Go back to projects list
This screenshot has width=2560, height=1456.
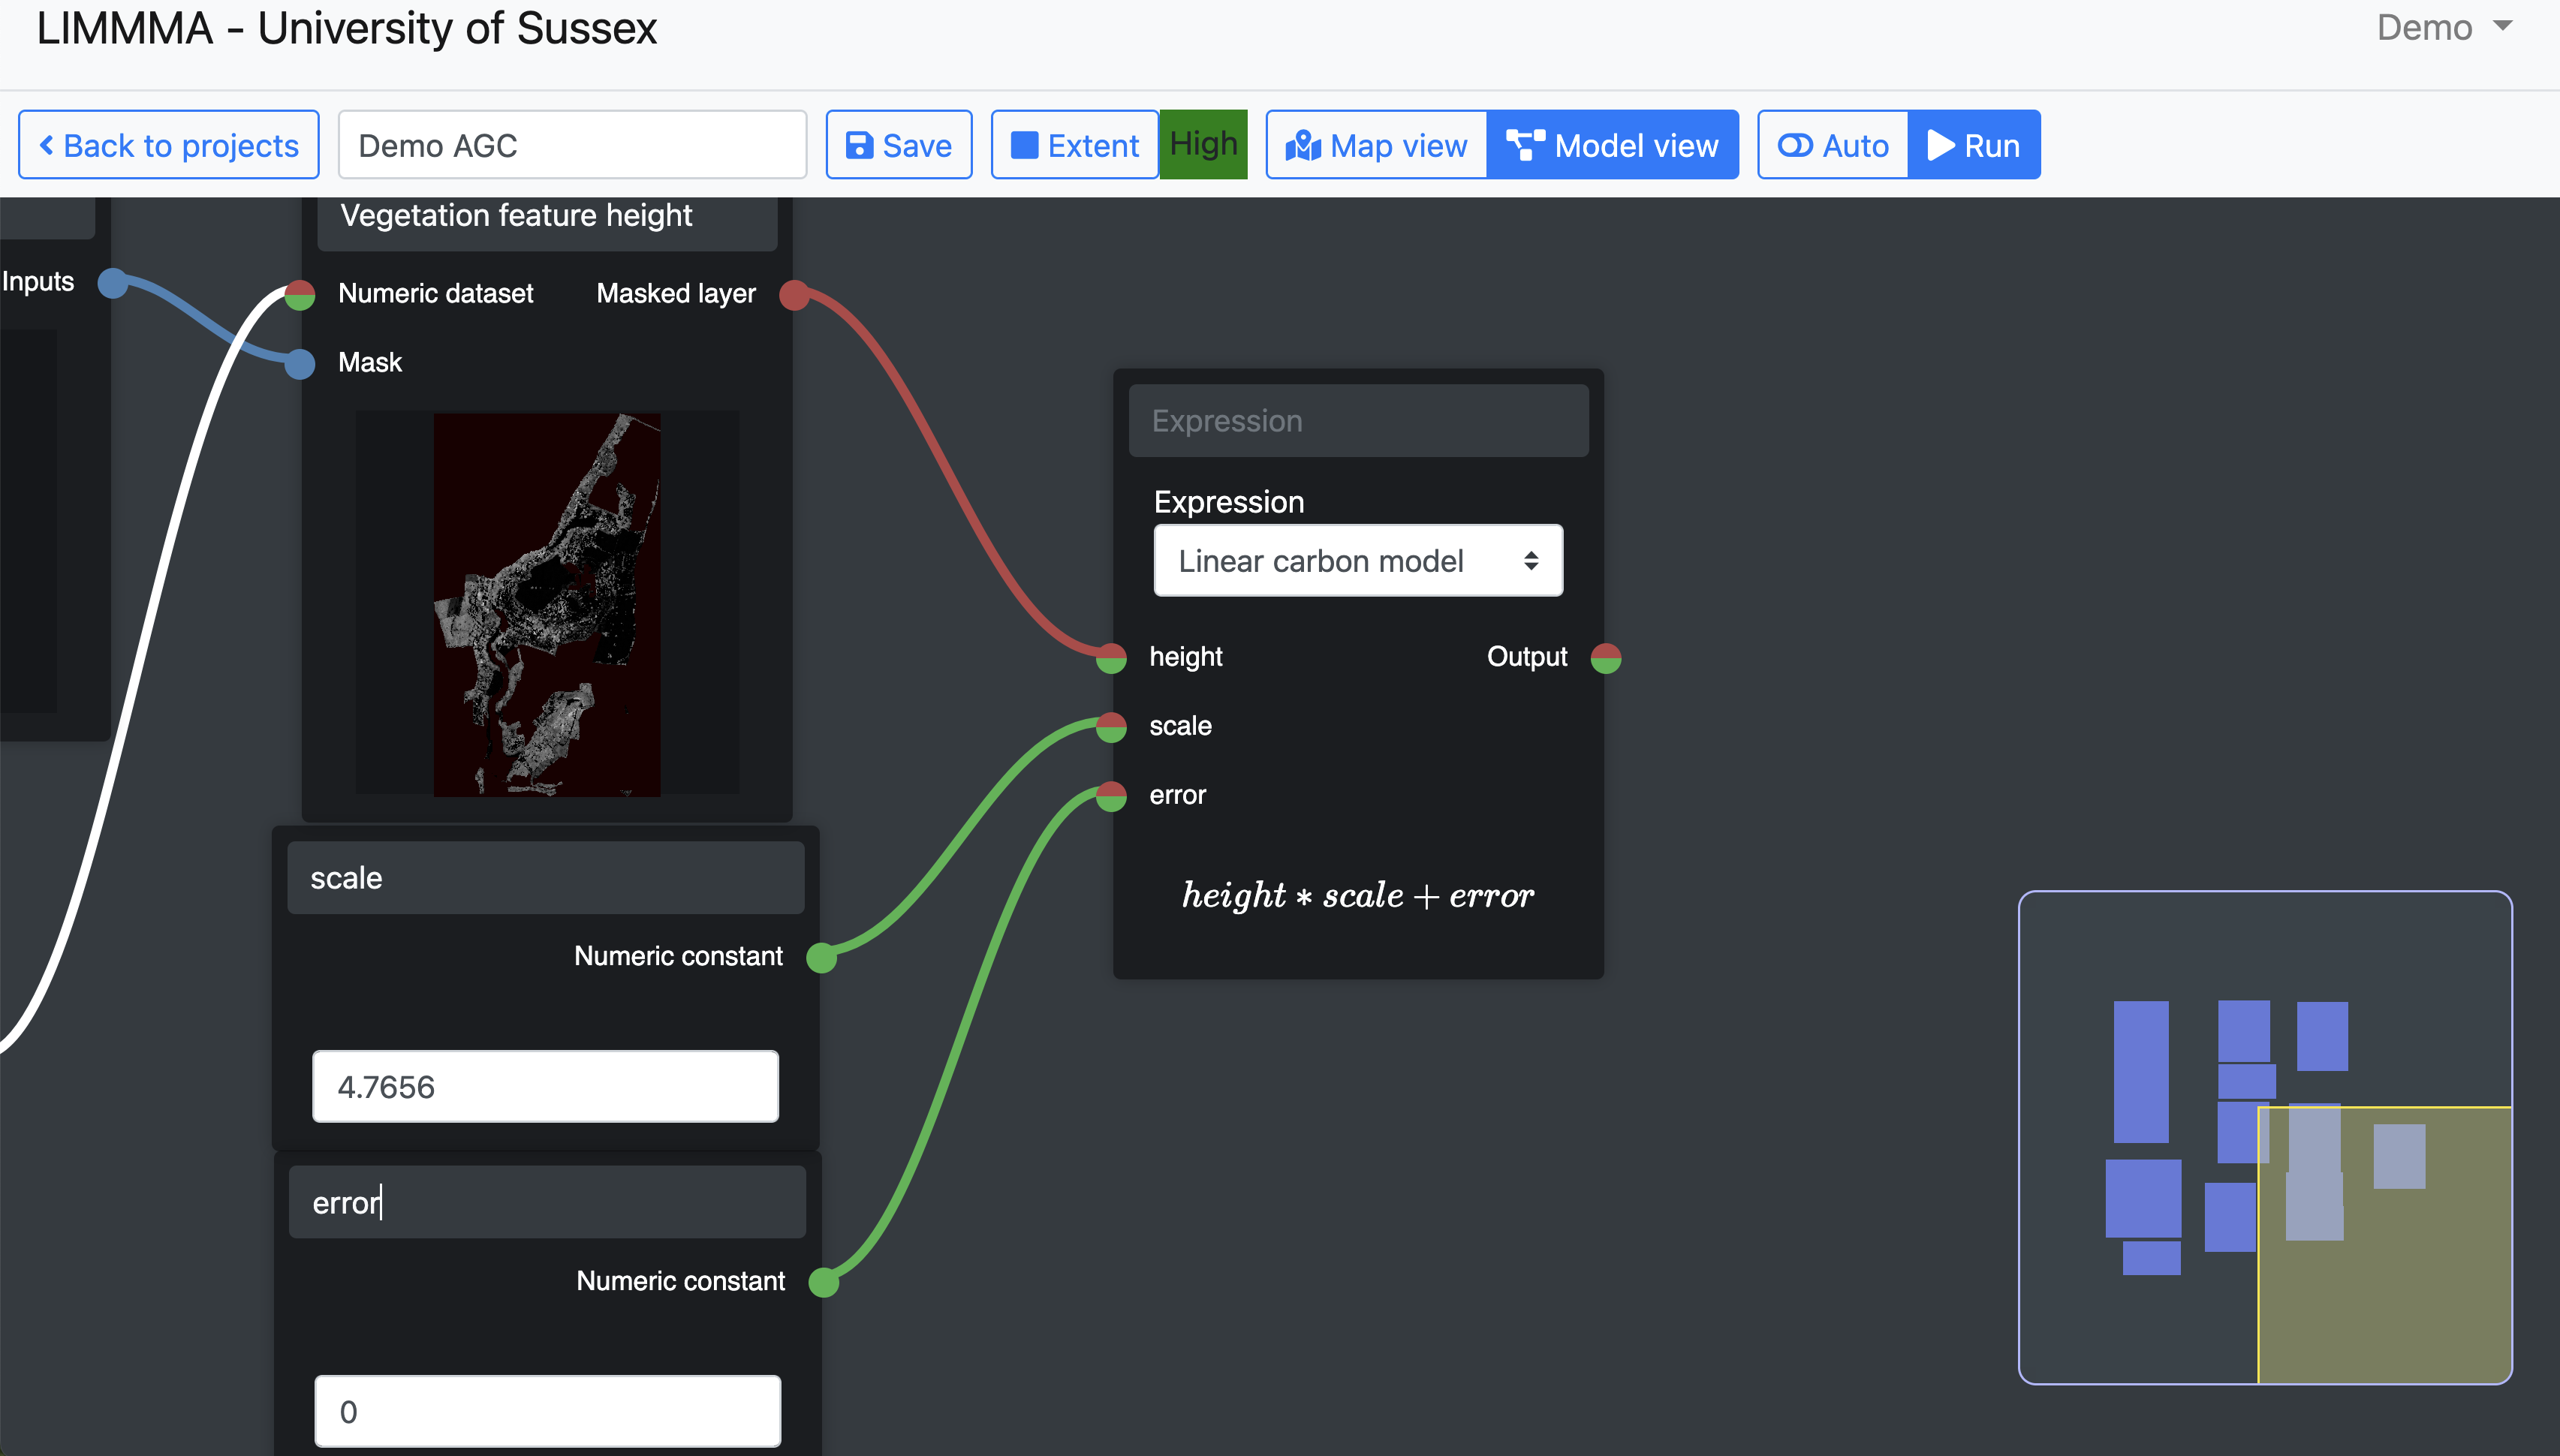tap(169, 145)
